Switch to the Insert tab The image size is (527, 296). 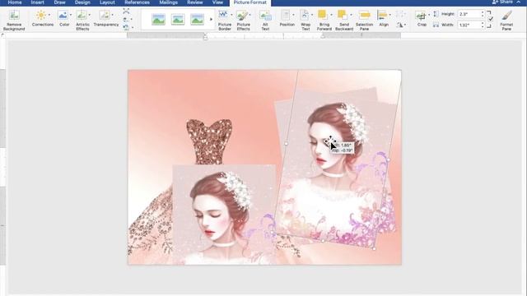[37, 2]
